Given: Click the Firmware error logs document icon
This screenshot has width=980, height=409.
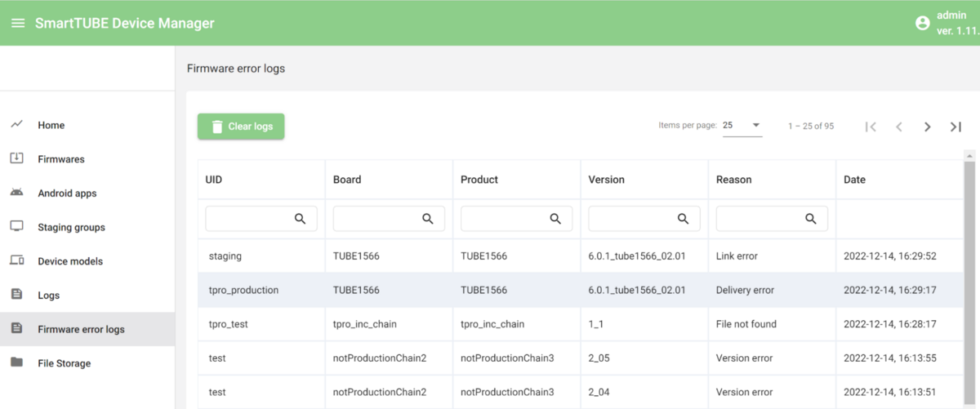Looking at the screenshot, I should (x=17, y=328).
